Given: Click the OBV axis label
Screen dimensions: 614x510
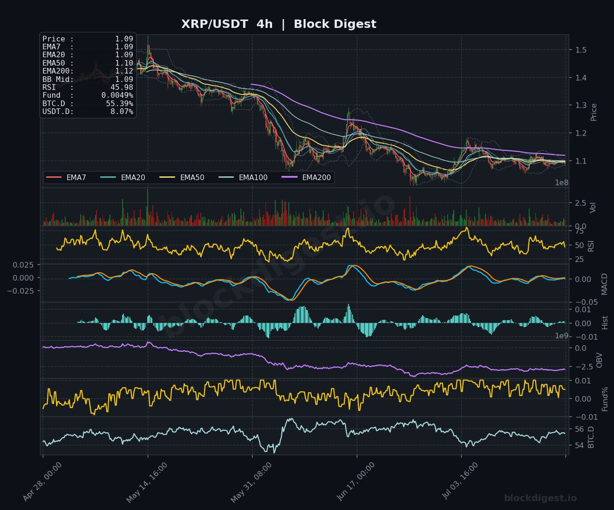Looking at the screenshot, I should pos(599,360).
